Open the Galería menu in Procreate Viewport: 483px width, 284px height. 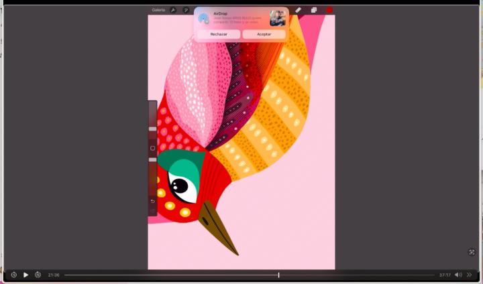[x=158, y=10]
